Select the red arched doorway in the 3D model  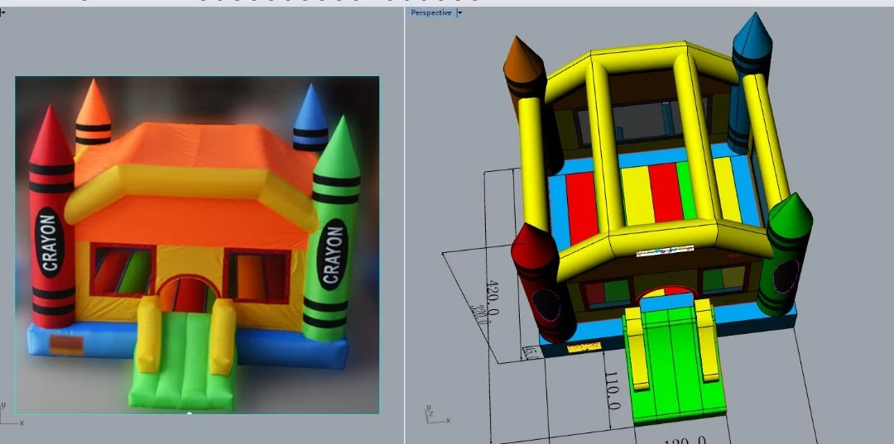[x=666, y=292]
